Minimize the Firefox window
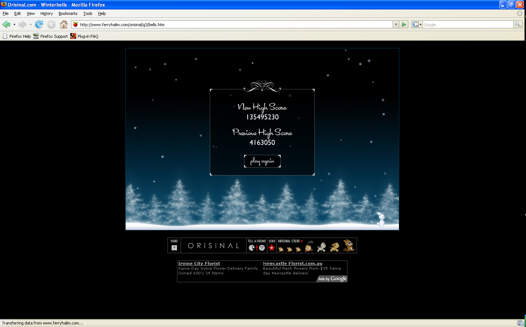This screenshot has height=327, width=526. (503, 5)
